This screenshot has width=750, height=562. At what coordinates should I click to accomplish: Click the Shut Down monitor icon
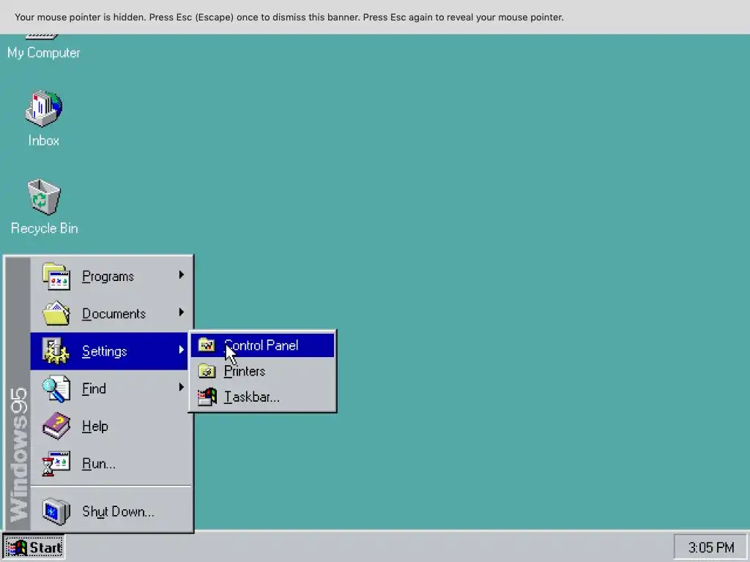tap(56, 512)
